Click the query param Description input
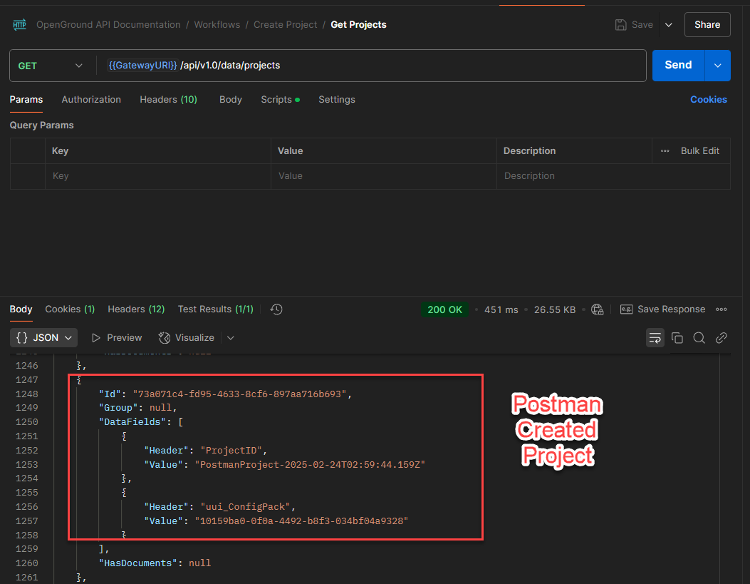750x584 pixels. [613, 176]
